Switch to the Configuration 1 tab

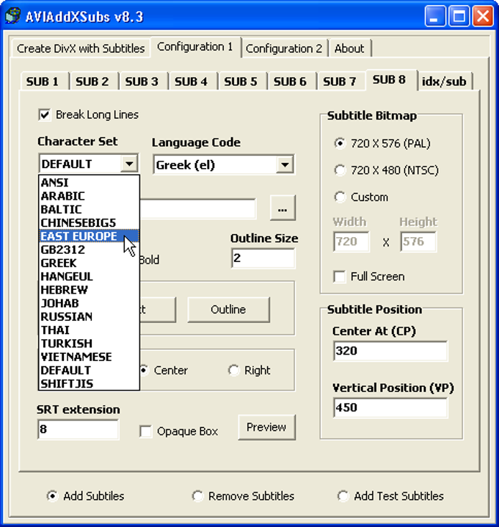[x=195, y=47]
